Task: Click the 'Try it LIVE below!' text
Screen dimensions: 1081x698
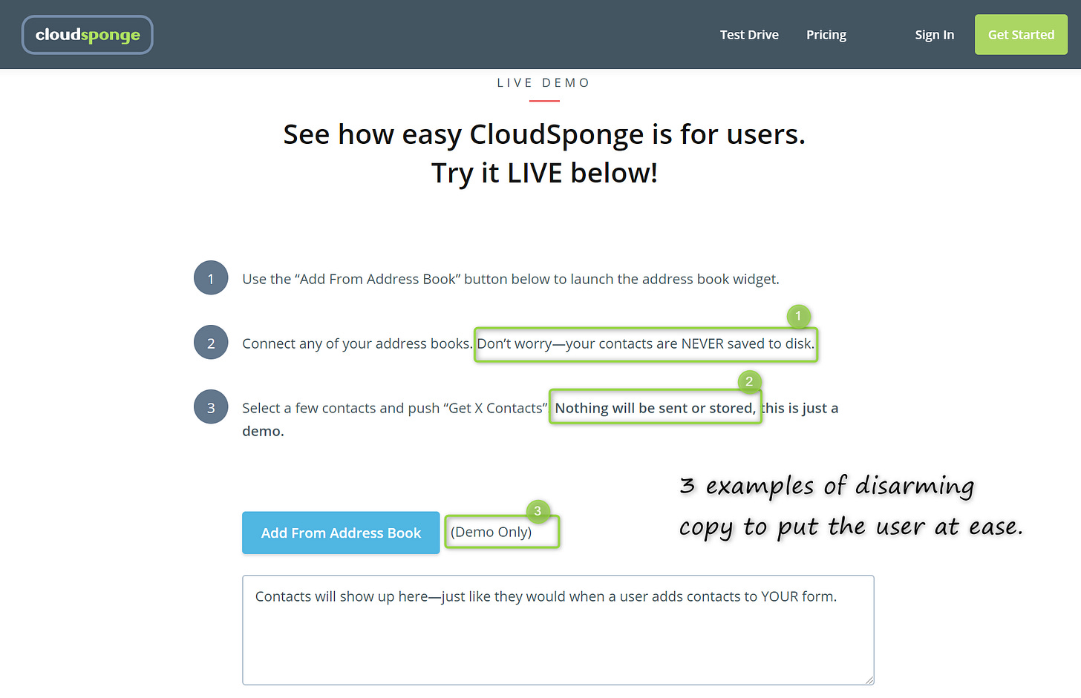Action: coord(544,174)
